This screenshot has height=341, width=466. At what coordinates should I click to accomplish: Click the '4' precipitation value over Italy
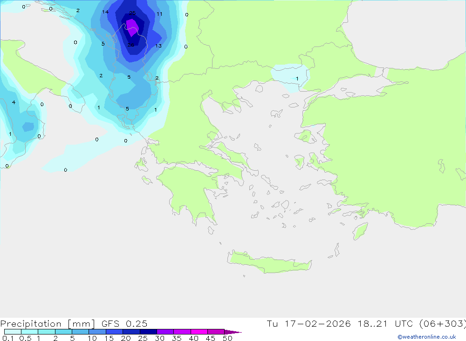pyautogui.click(x=14, y=102)
